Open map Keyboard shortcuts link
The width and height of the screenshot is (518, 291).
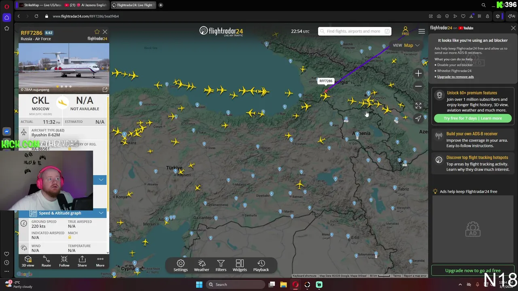click(x=304, y=276)
